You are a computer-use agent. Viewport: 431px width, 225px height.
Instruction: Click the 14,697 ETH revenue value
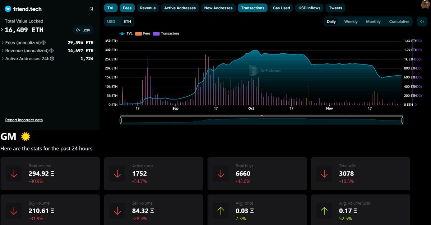(x=80, y=51)
